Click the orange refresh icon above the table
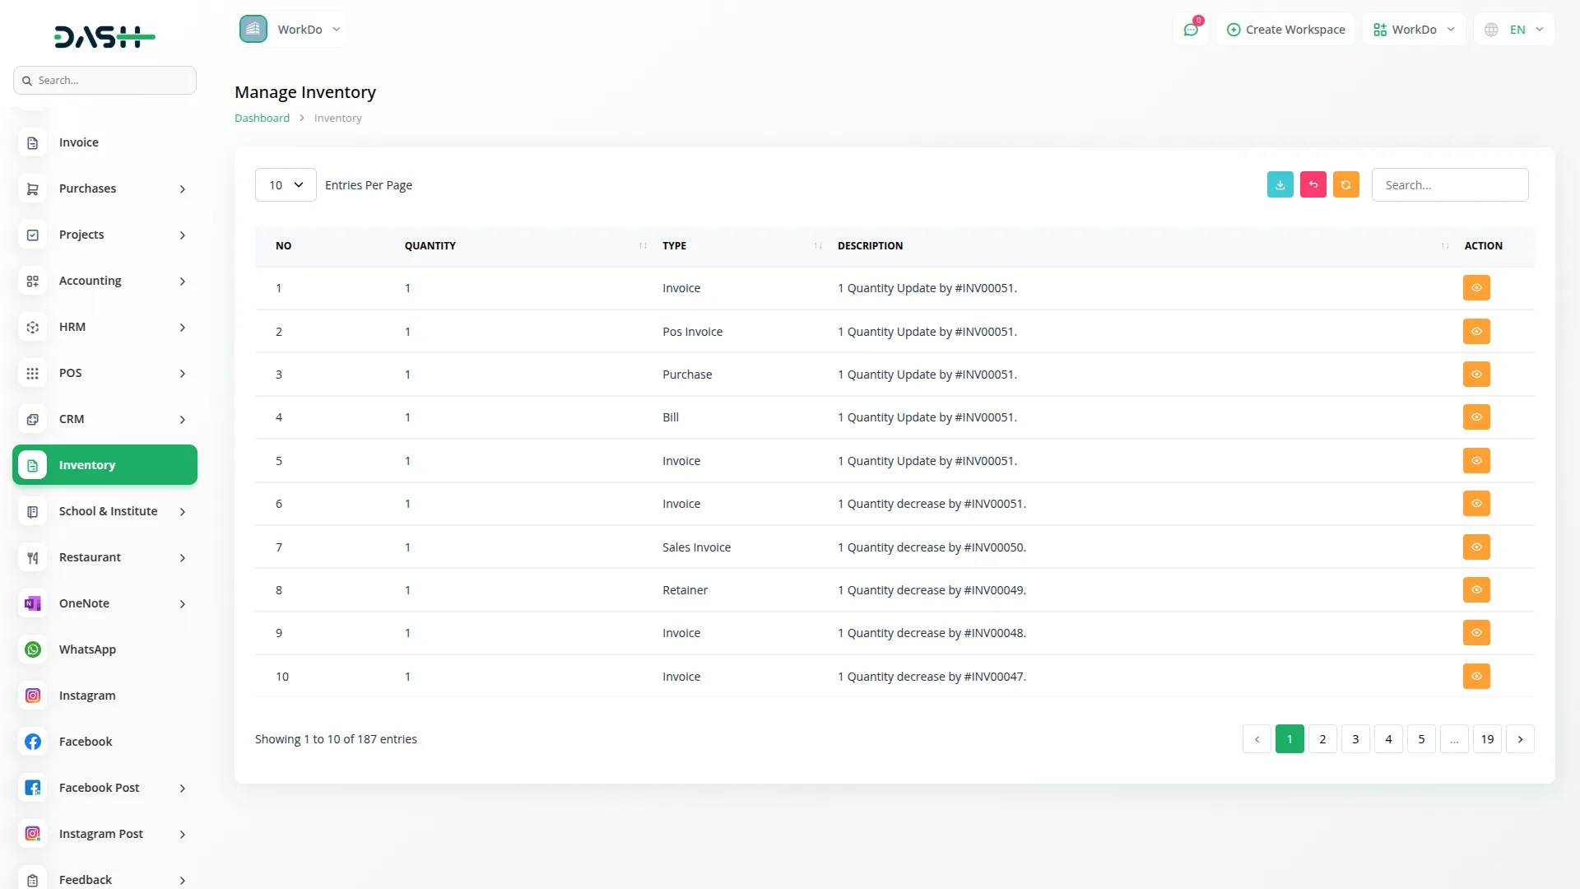This screenshot has height=889, width=1580. click(x=1345, y=184)
